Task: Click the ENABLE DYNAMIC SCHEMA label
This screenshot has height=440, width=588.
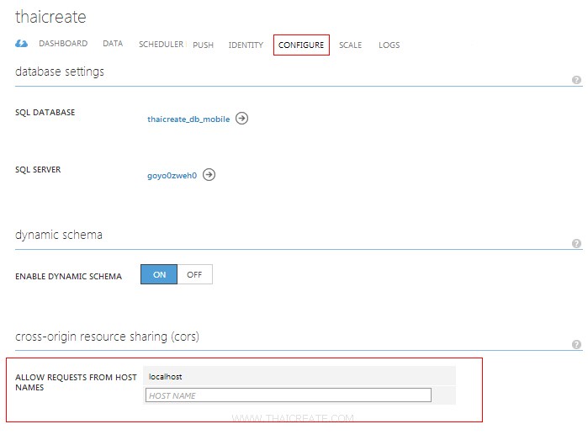Action: click(x=68, y=277)
